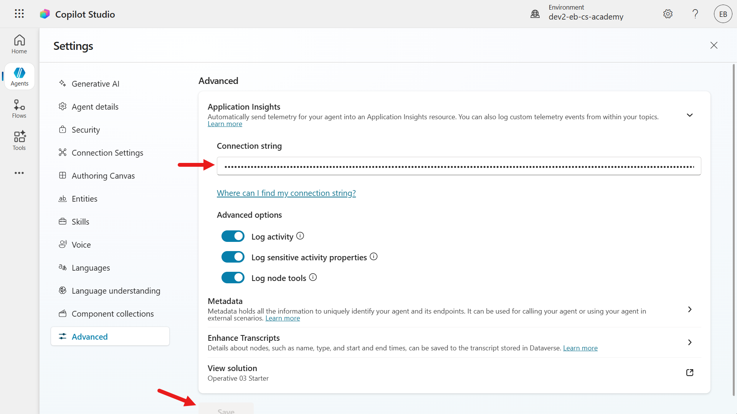Click the Help question mark icon
The image size is (737, 414).
pos(695,14)
